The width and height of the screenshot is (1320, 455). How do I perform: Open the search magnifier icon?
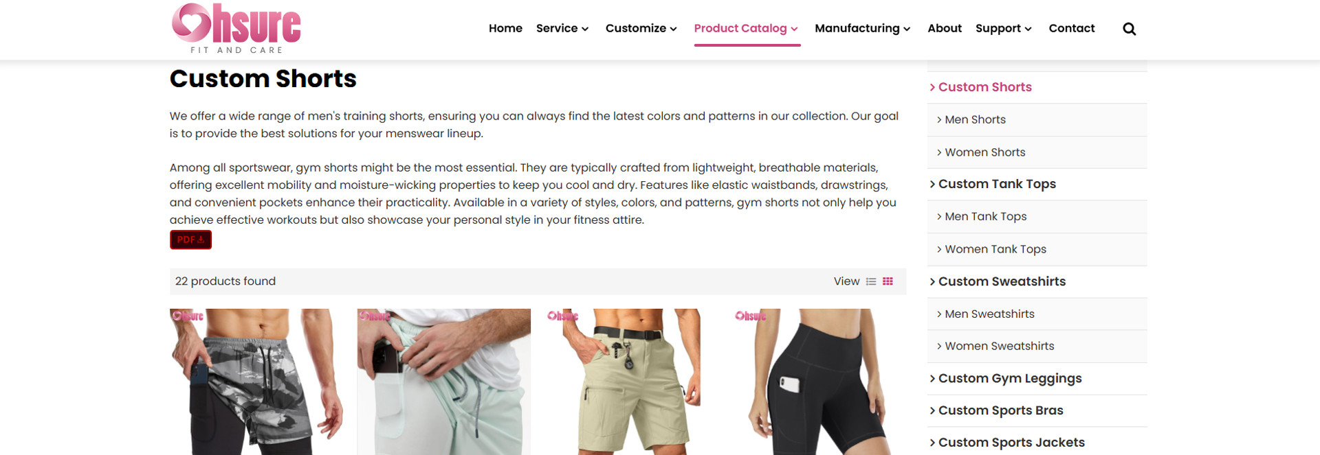[x=1129, y=29]
